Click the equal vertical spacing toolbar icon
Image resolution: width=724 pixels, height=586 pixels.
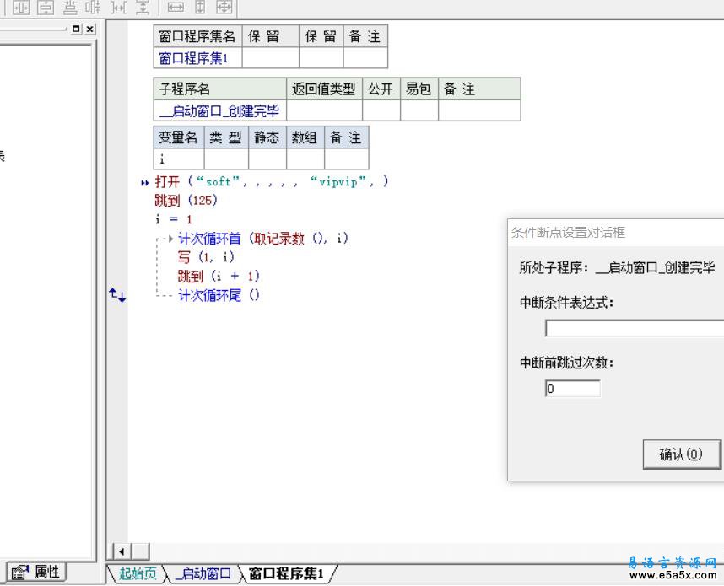143,7
